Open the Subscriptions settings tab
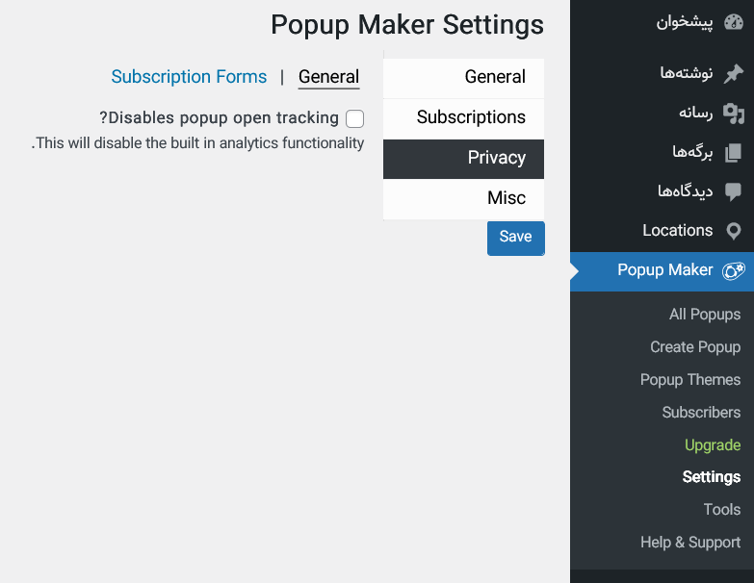The width and height of the screenshot is (754, 583). pyautogui.click(x=463, y=118)
